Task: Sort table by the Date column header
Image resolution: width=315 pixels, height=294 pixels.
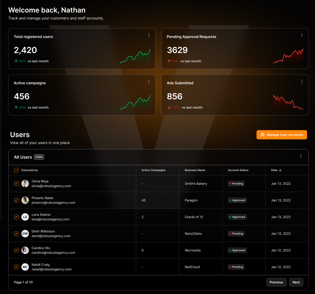Action: click(x=276, y=170)
